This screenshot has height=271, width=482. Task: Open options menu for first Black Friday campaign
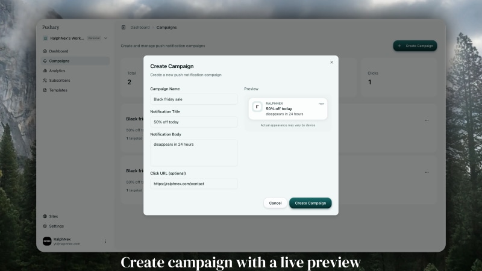(x=427, y=120)
